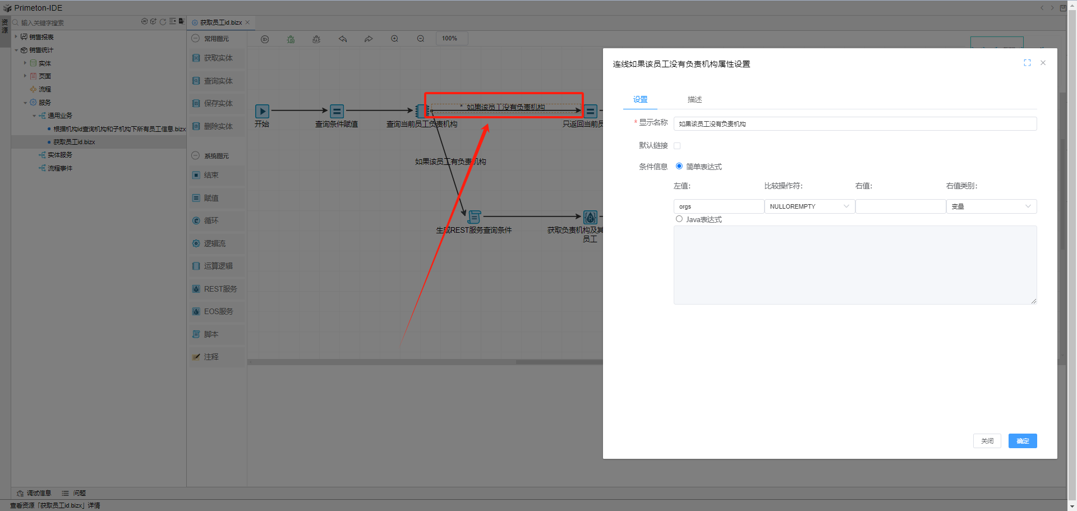Screen dimensions: 1077x511
Task: Select the Java表达式 radio button
Action: 679,219
